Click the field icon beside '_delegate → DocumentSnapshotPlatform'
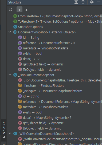Screen dimensions: 102x145 point(20,91)
